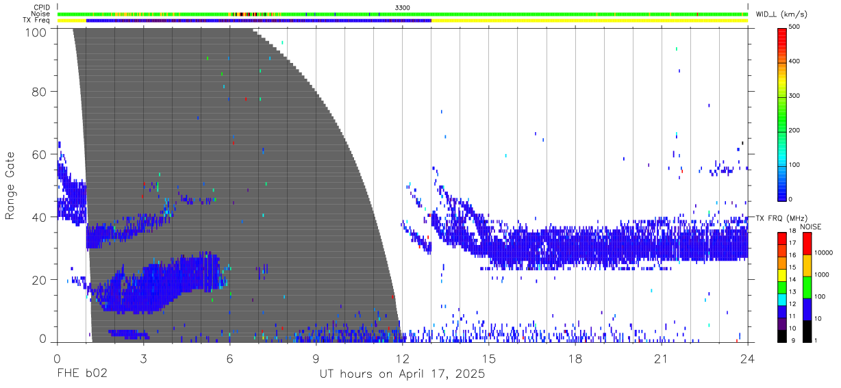
Task: Click the y-axis tick label '20'
Action: [40, 280]
